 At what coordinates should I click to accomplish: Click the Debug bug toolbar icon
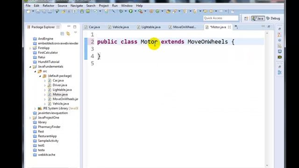(x=121, y=11)
